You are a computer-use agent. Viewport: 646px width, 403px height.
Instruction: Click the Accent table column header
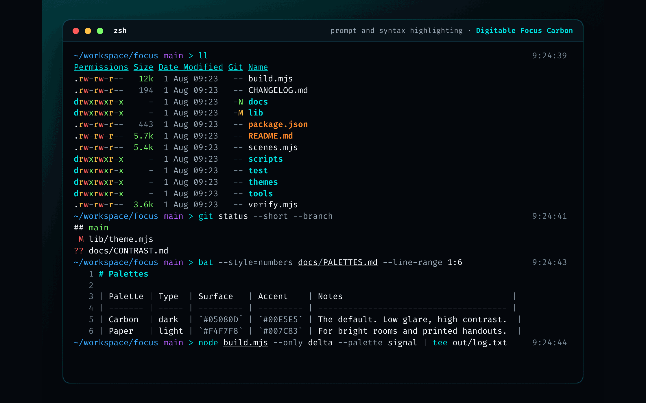tap(273, 296)
